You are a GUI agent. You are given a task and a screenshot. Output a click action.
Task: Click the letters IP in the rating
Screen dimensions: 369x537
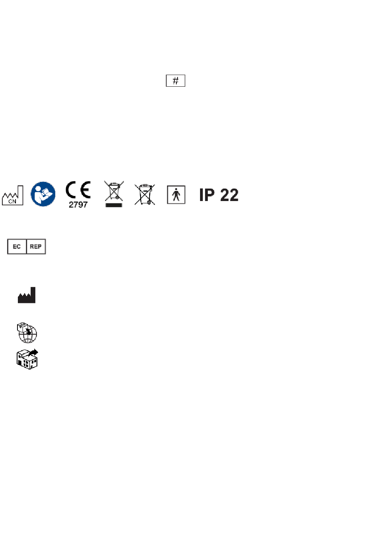pos(207,195)
